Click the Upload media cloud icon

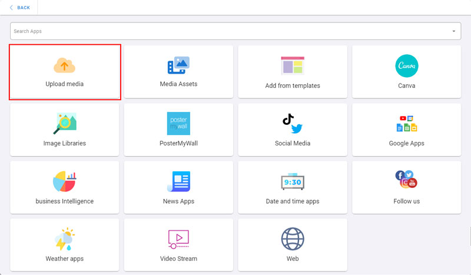point(64,65)
